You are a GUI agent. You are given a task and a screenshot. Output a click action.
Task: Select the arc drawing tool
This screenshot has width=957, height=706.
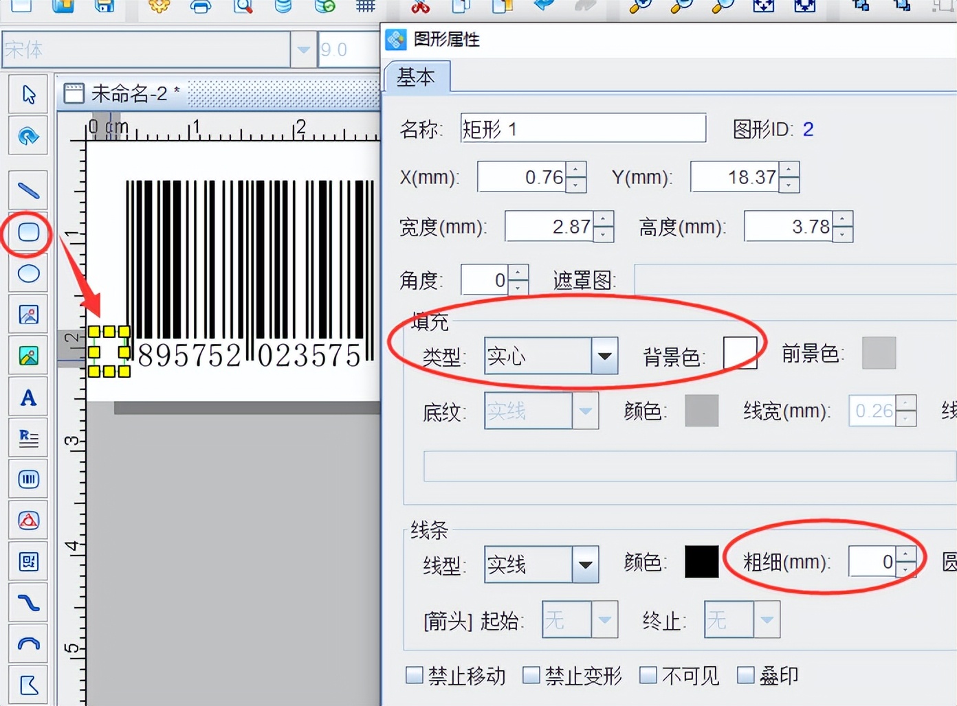pos(28,644)
